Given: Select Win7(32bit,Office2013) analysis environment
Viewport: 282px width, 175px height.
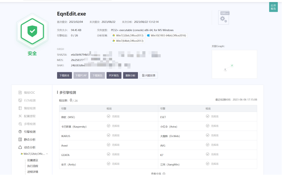Looking at the screenshot, I should 128,35.
